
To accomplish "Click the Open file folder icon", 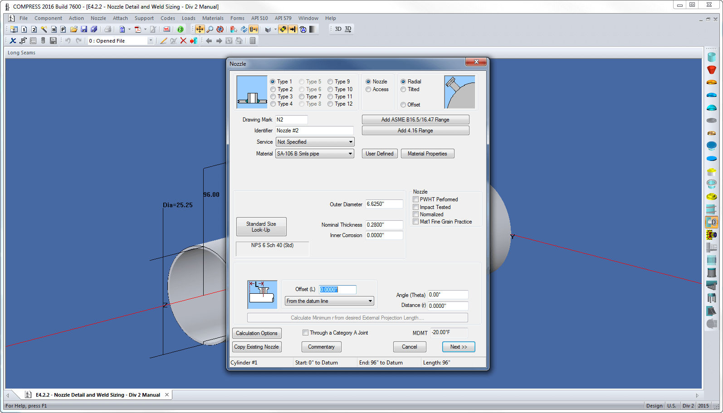I will click(x=73, y=29).
